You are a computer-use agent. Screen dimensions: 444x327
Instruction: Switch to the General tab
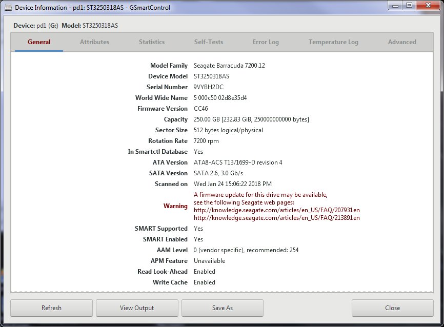[39, 42]
